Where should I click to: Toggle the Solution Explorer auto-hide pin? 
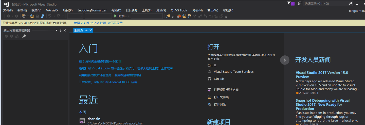click(x=60, y=30)
